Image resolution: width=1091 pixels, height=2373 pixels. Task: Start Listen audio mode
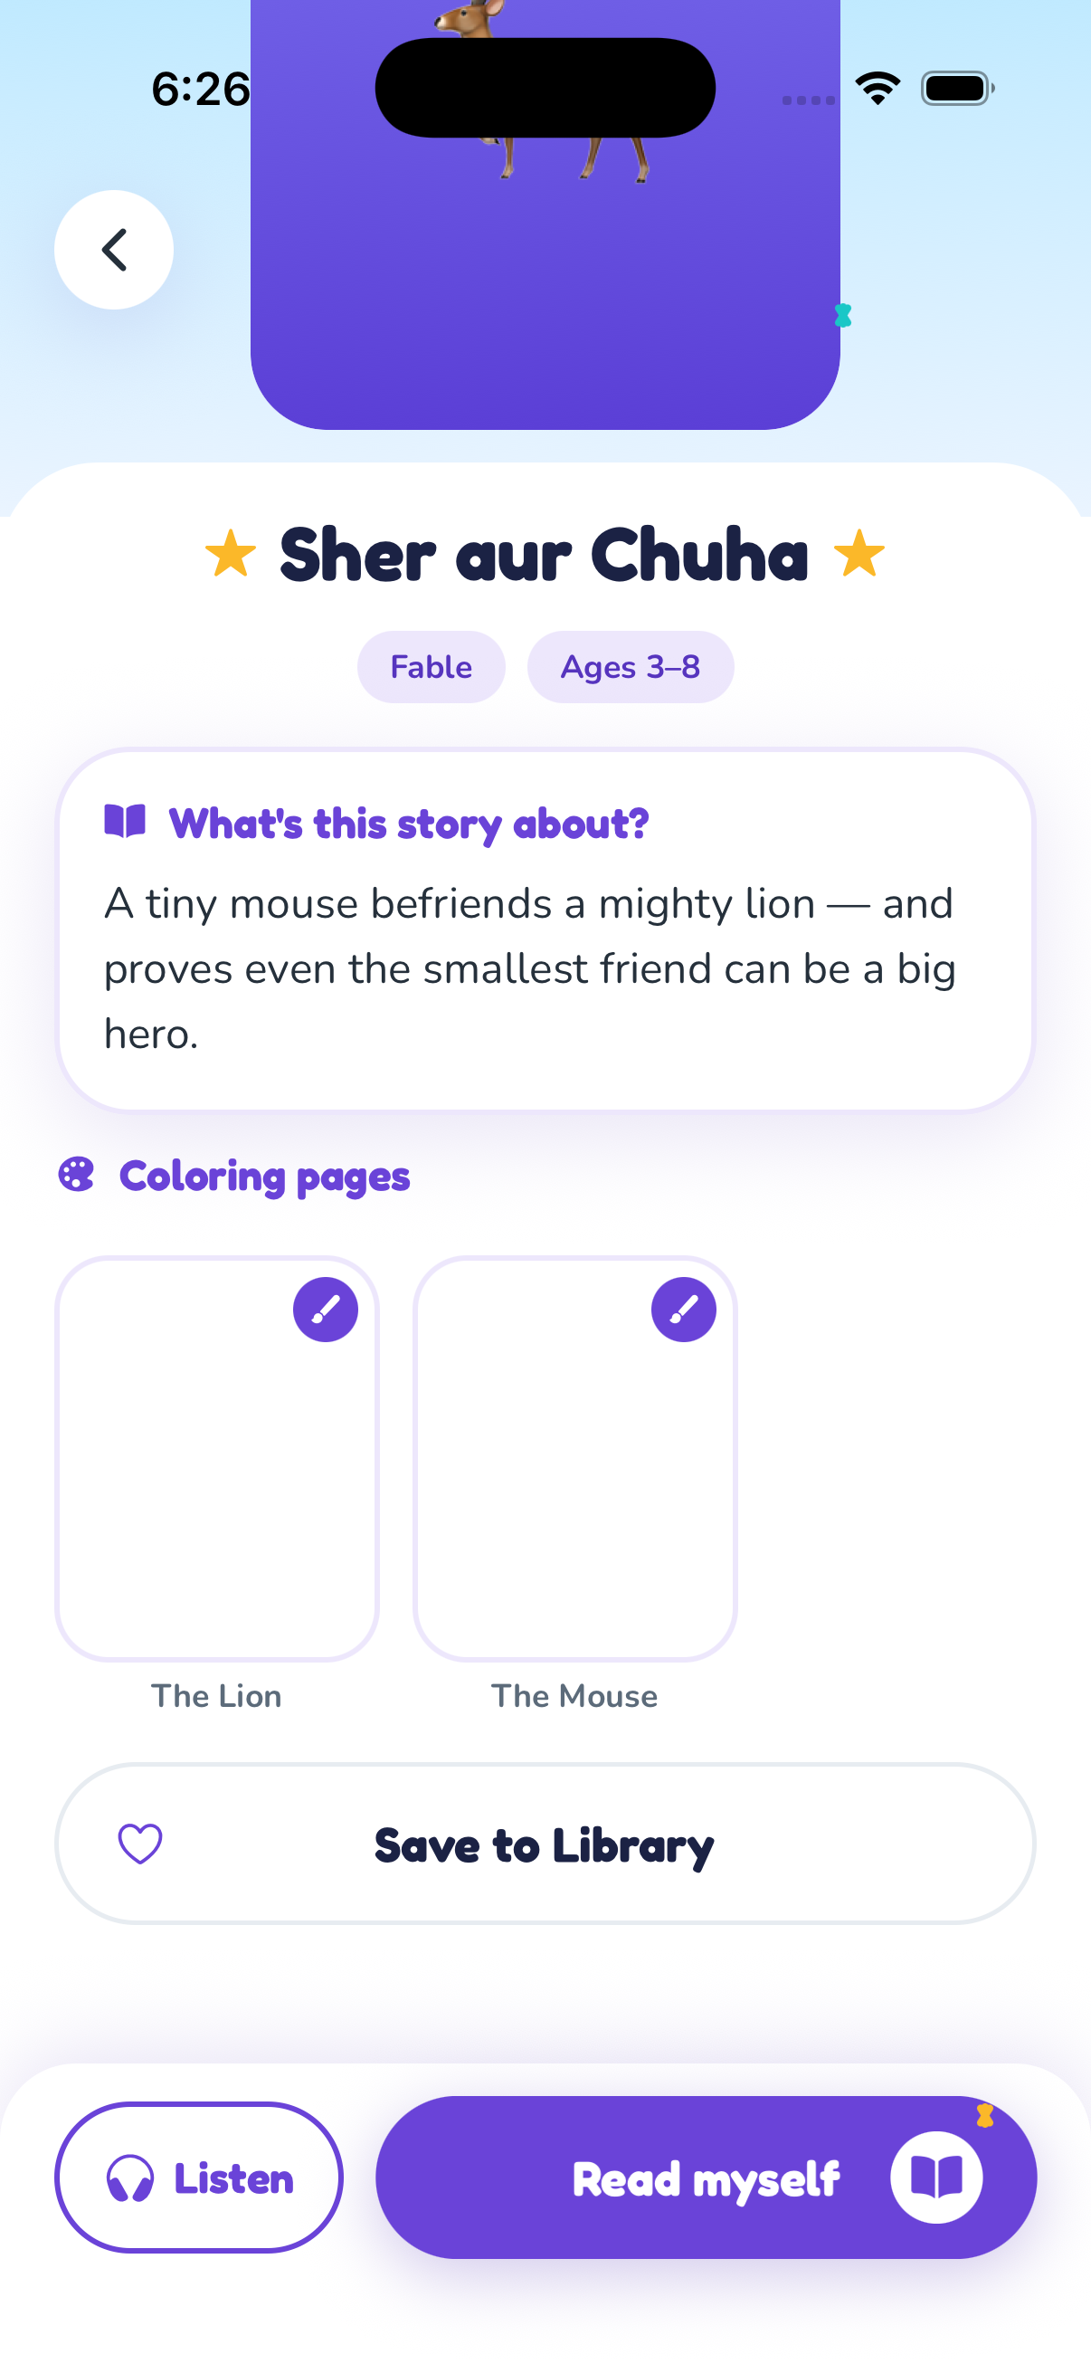pyautogui.click(x=199, y=2178)
